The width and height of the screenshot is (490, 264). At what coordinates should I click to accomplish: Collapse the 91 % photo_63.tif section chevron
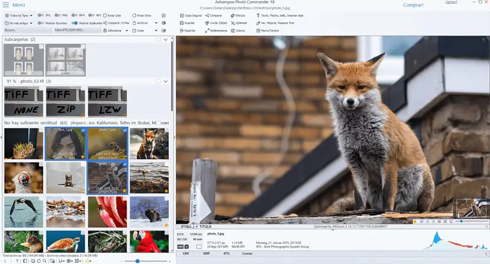click(x=166, y=81)
